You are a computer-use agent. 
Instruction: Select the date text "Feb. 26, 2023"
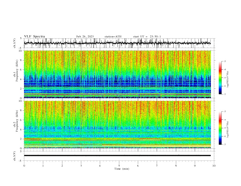(85, 36)
